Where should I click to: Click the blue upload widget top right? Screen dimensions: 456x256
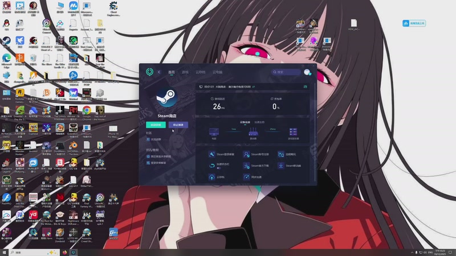pos(414,23)
